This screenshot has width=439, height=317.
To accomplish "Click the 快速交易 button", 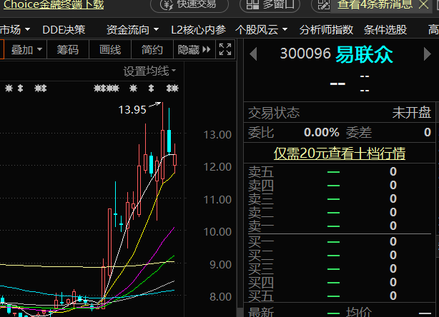I will (x=189, y=5).
